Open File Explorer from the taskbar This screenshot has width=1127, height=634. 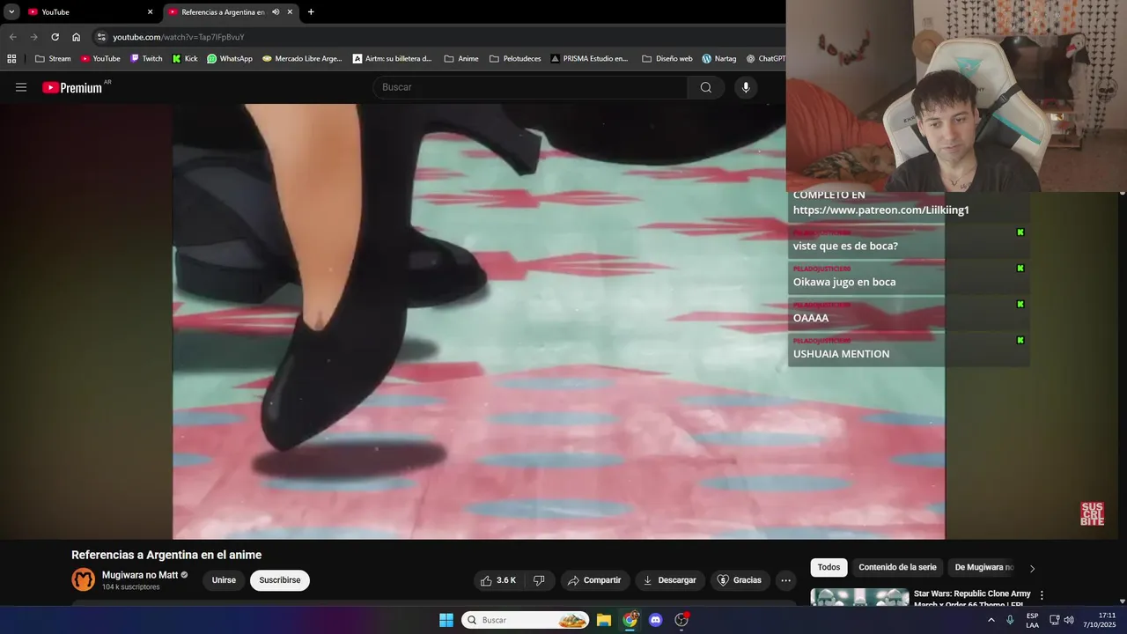[604, 620]
